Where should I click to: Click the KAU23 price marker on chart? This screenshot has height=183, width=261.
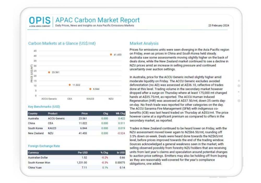90,89
